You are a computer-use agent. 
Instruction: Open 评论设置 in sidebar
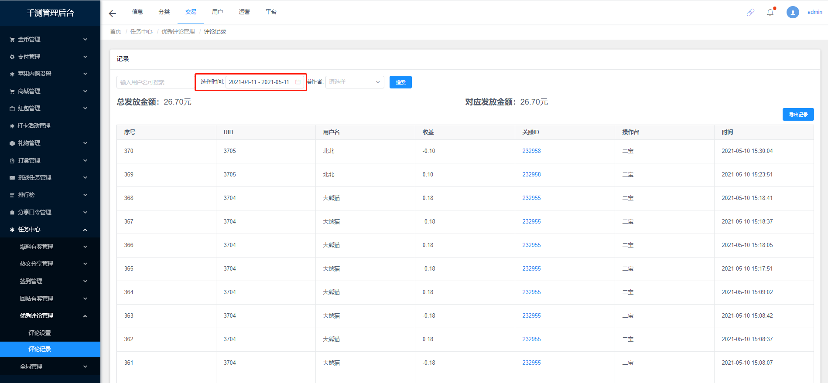point(40,333)
